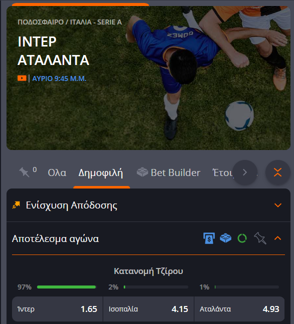Click the blue bet builder brick icon
The image size is (294, 324).
pyautogui.click(x=225, y=238)
